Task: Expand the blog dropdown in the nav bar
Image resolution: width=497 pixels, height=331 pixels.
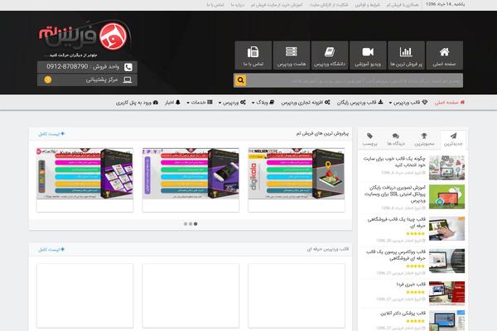Action: pos(263,103)
